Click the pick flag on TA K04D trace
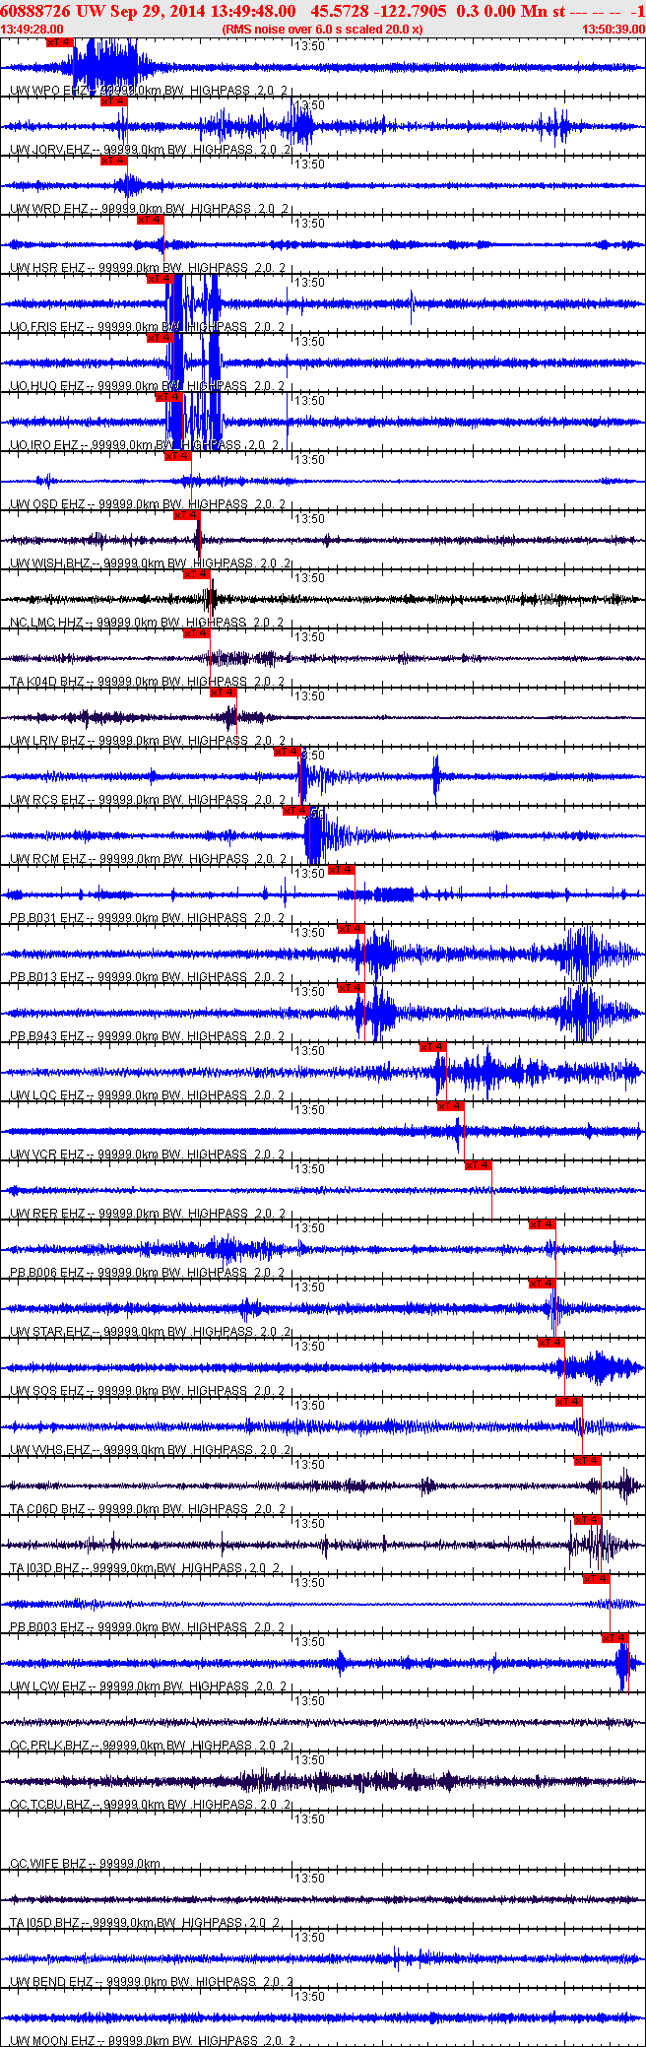Screen dimensions: 646x2047 click(196, 633)
